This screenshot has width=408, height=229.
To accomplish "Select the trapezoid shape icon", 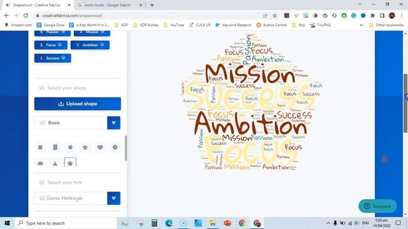I will 40,163.
